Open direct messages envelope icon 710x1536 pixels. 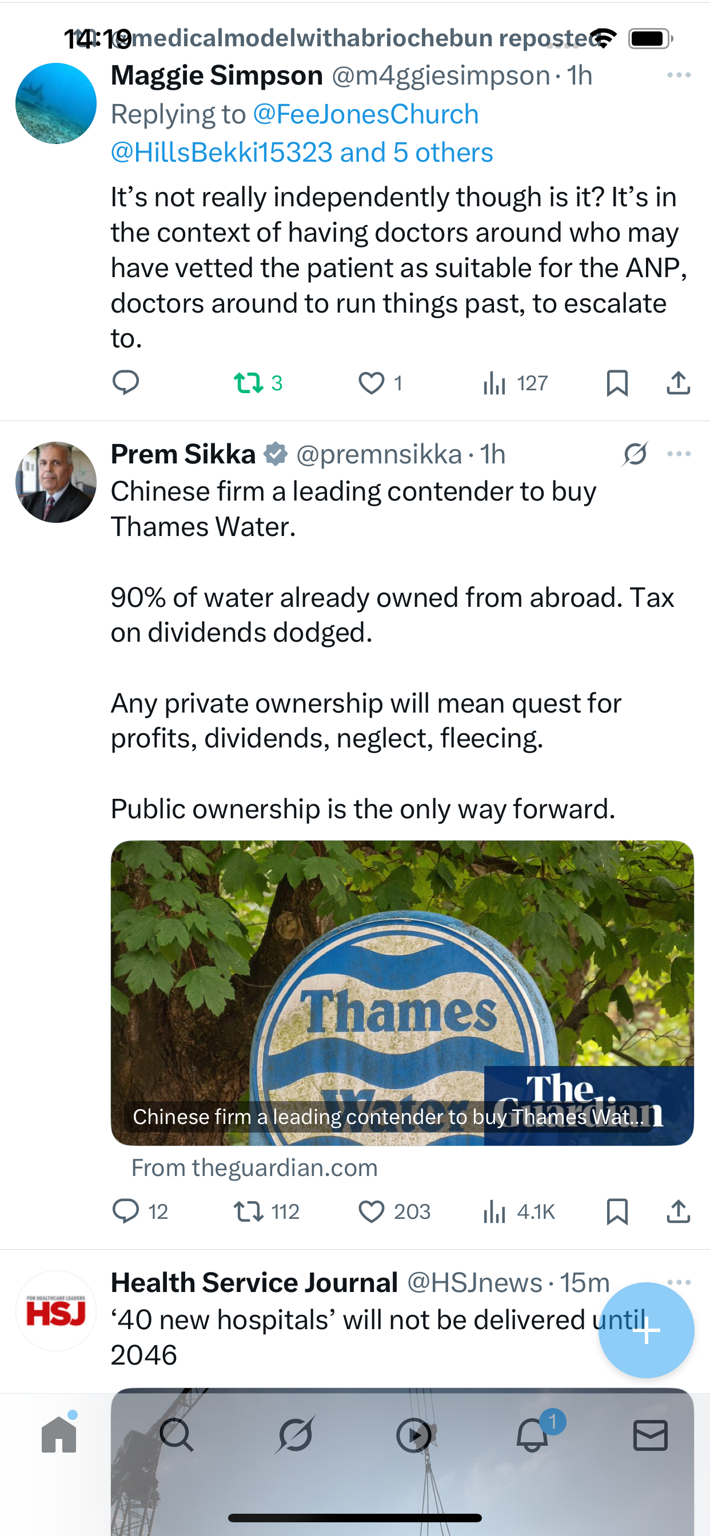651,1435
